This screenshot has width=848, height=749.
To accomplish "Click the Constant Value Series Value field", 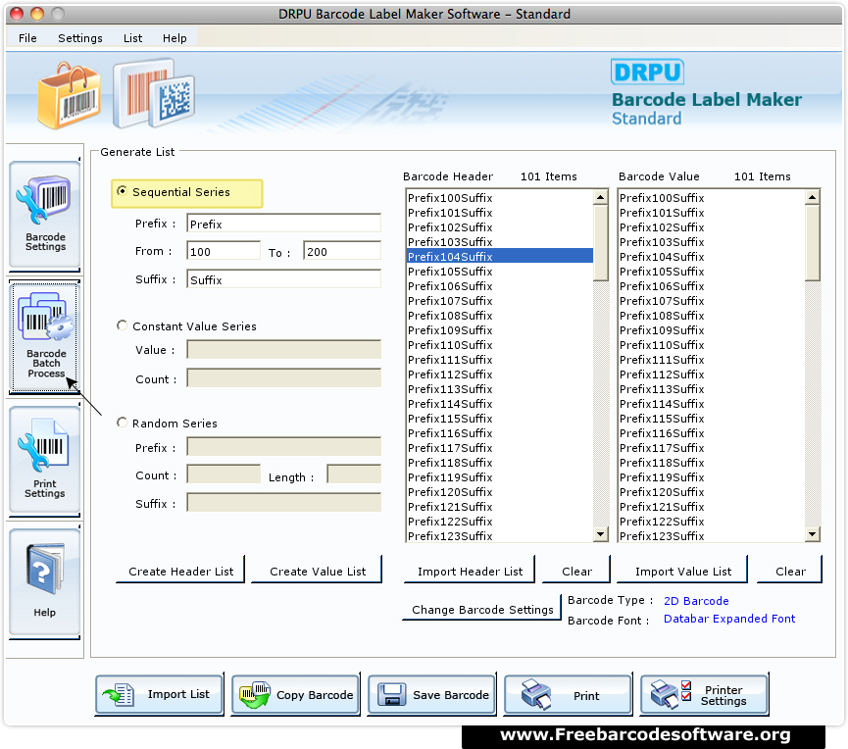I will 284,350.
